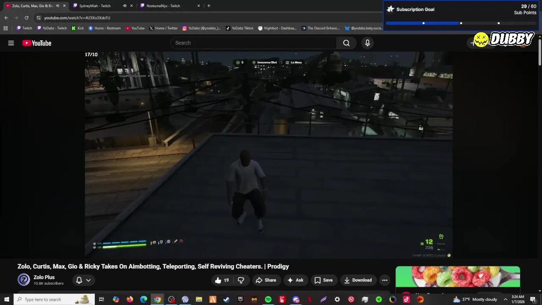Screen dimensions: 542x305
Task: Click the Ask button
Action: point(295,280)
